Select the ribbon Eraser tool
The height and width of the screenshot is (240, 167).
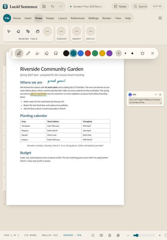19,31
